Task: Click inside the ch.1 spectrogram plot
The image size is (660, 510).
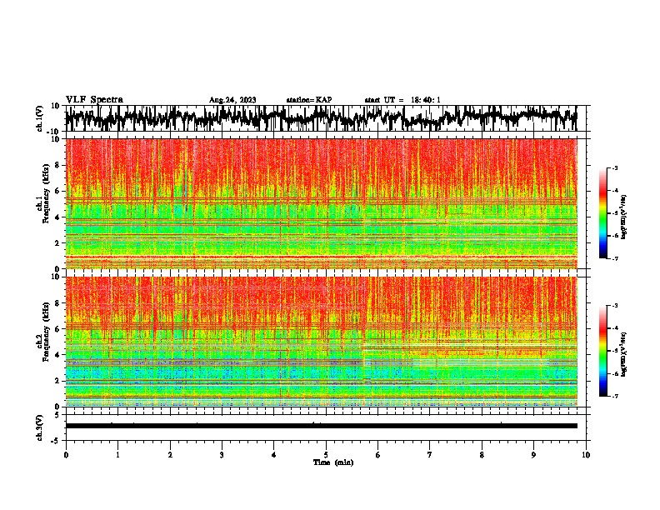Action: [321, 203]
